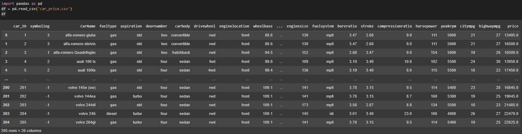Click the 'idi' fuelsystem cell
Screen dimensions: 522x134
tap(331, 113)
